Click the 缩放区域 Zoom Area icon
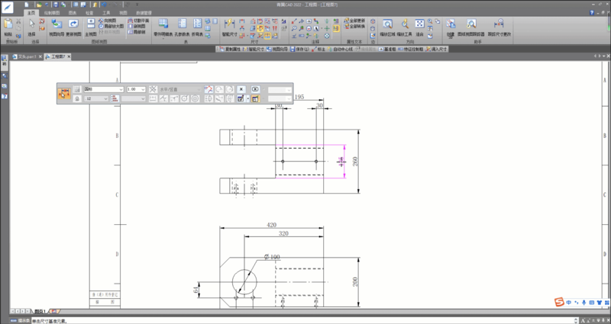Image resolution: width=611 pixels, height=324 pixels. point(387,26)
